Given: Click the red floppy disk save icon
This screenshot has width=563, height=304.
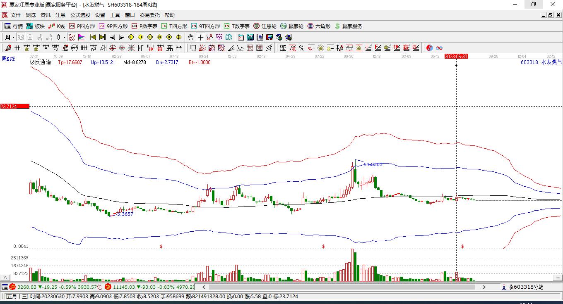Looking at the screenshot, I should (x=269, y=37).
